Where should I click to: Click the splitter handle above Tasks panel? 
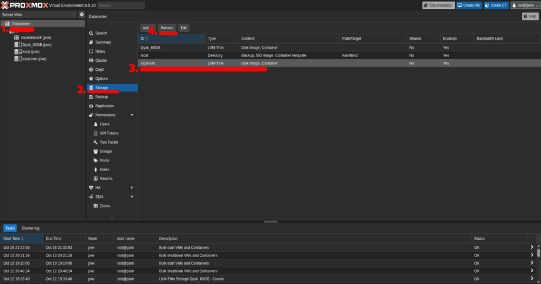click(270, 222)
